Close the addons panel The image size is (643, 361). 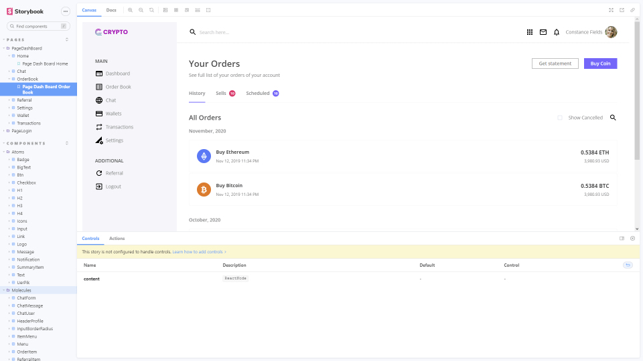[632, 238]
